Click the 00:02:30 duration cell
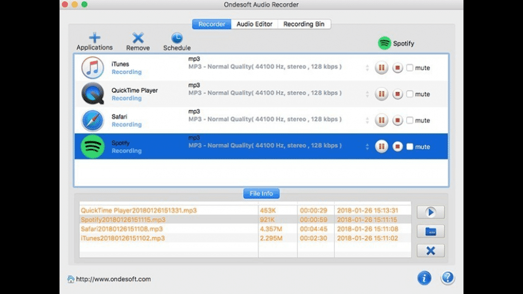Viewport: 523px width, 294px height. click(314, 238)
